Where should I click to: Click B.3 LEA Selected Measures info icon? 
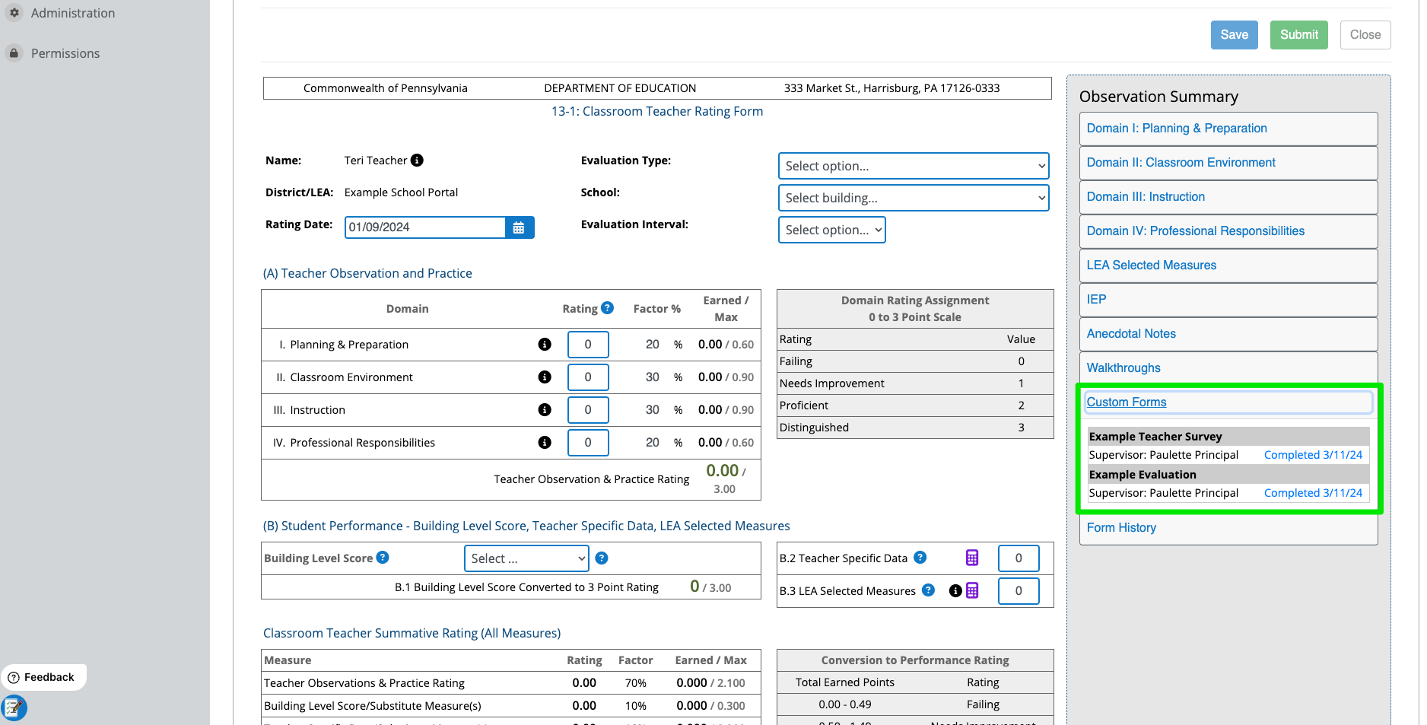point(955,591)
